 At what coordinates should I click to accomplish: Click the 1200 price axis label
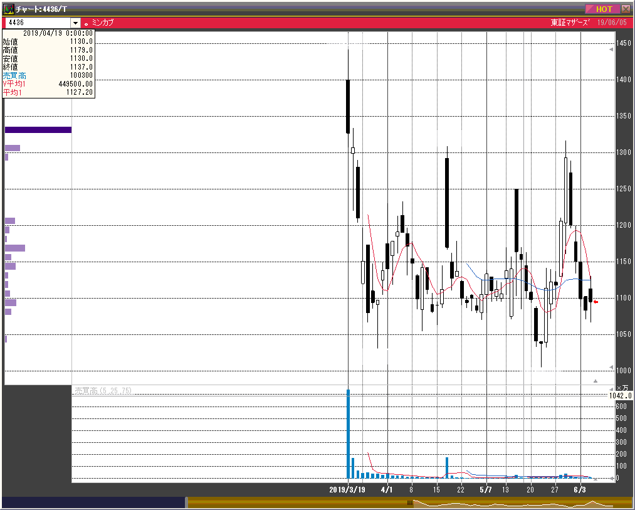[x=623, y=225]
